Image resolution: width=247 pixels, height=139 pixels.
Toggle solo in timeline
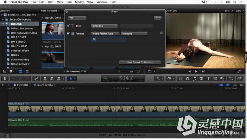click(235, 85)
